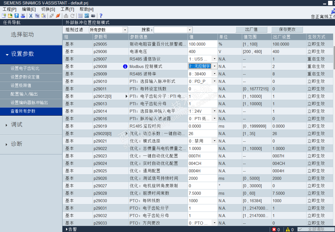The width and height of the screenshot is (335, 232).
Task: Open 设置编码器脉冲输出 sub-item
Action: tap(31, 103)
